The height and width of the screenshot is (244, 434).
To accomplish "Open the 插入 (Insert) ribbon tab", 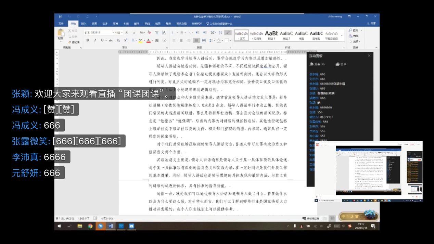I will coord(84,24).
